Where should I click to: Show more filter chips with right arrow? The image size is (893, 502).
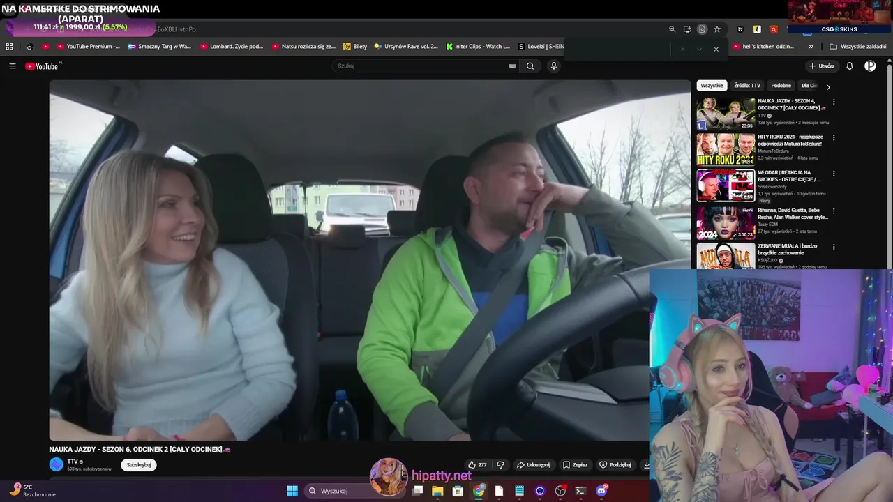[828, 87]
